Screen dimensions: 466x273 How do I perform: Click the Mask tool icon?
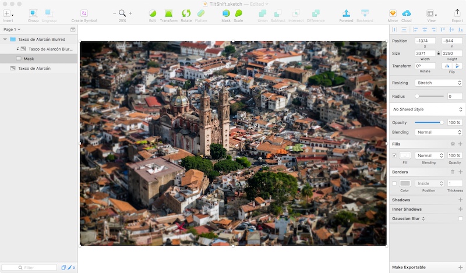[x=226, y=13]
